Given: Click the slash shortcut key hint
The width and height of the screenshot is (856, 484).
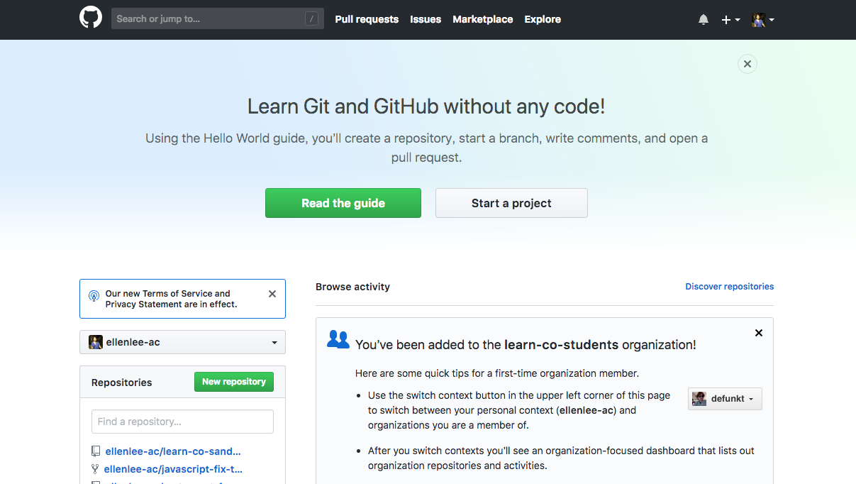Looking at the screenshot, I should coord(311,19).
